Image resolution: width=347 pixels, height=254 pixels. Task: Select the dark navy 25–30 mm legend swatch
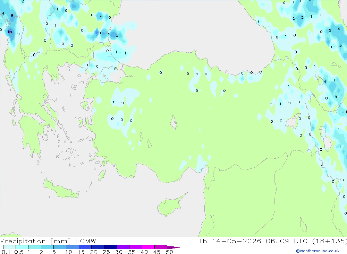pos(110,247)
